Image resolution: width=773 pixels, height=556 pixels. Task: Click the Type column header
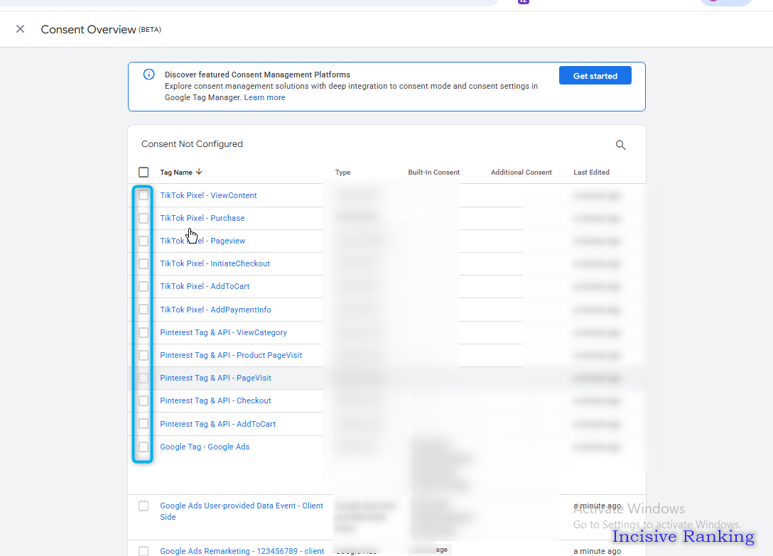[x=342, y=172]
